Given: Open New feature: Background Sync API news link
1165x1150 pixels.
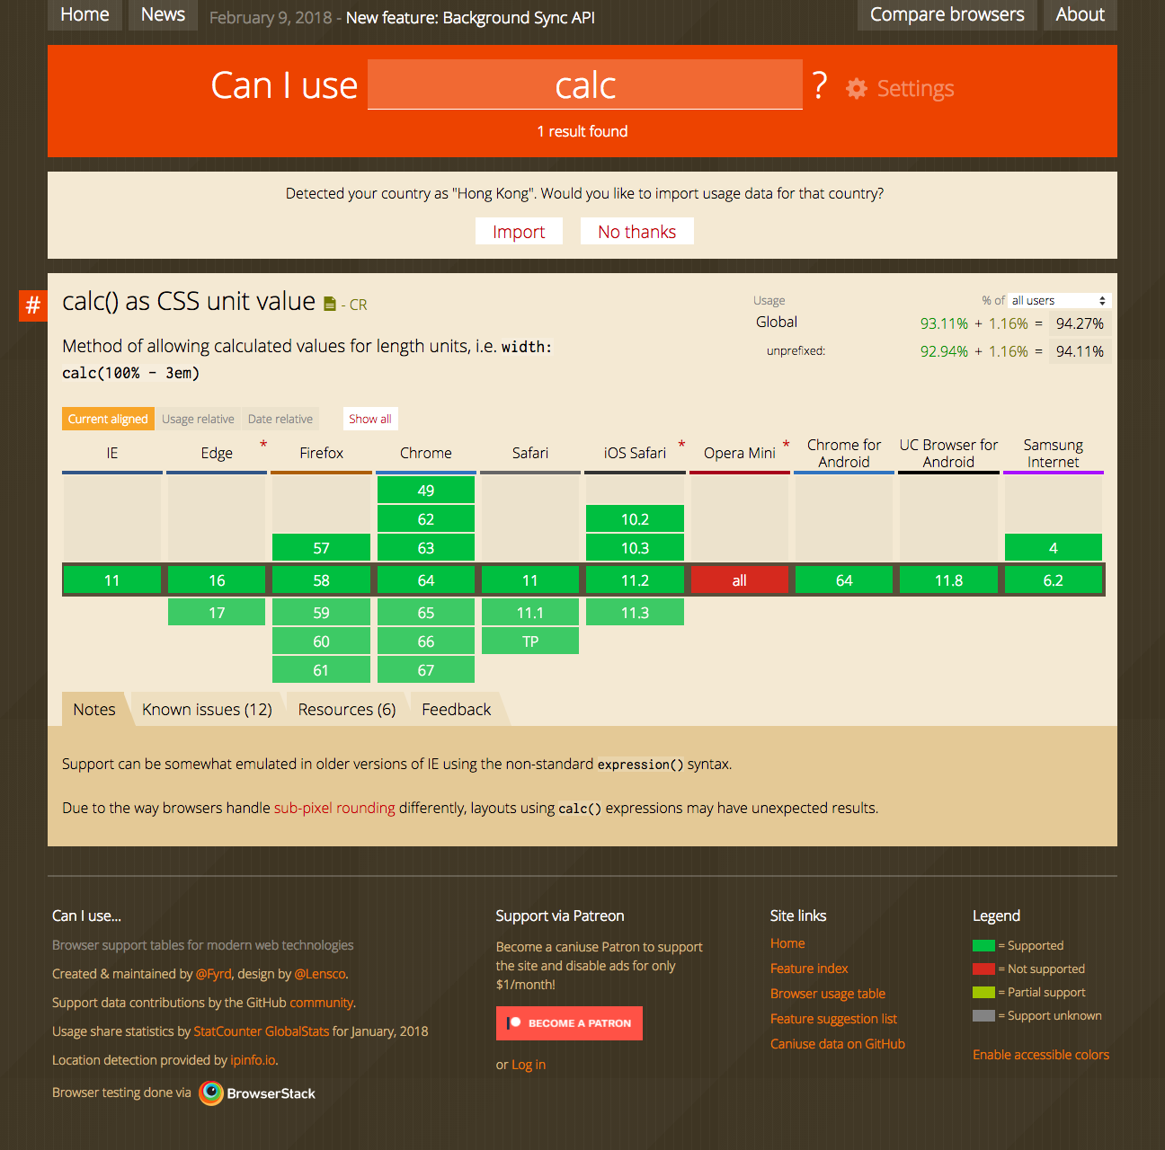Looking at the screenshot, I should coord(470,18).
